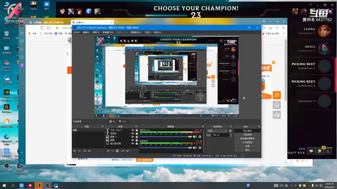The image size is (337, 189).
Task: Move source up in Sources panel
Action: [x=123, y=151]
